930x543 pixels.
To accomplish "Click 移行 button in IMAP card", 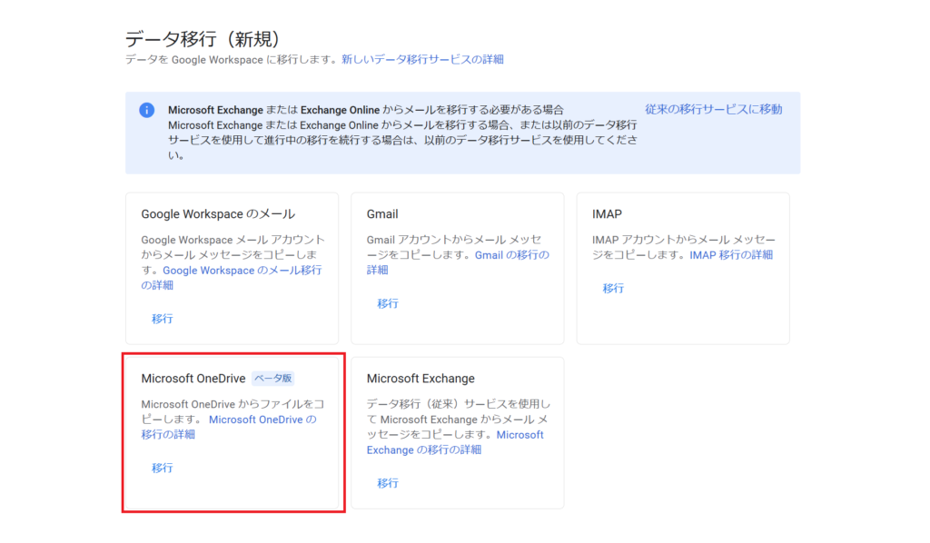I will [613, 288].
